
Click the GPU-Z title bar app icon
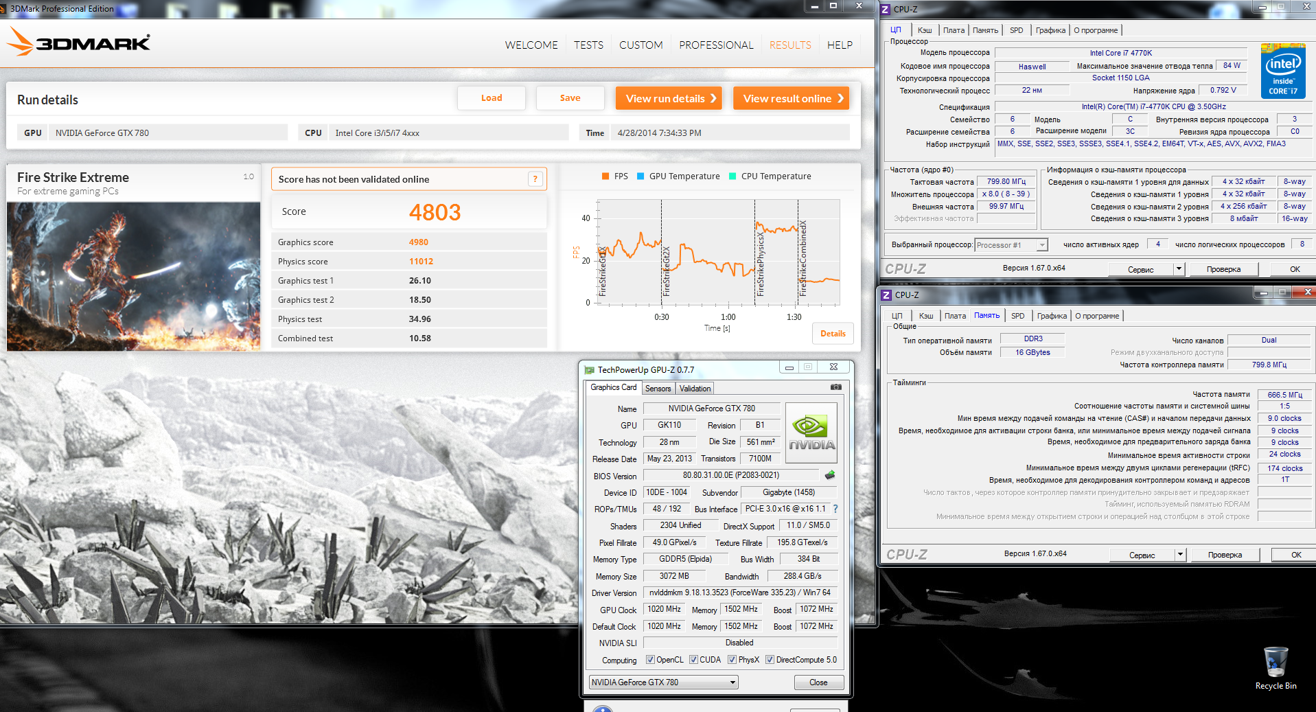coord(589,369)
